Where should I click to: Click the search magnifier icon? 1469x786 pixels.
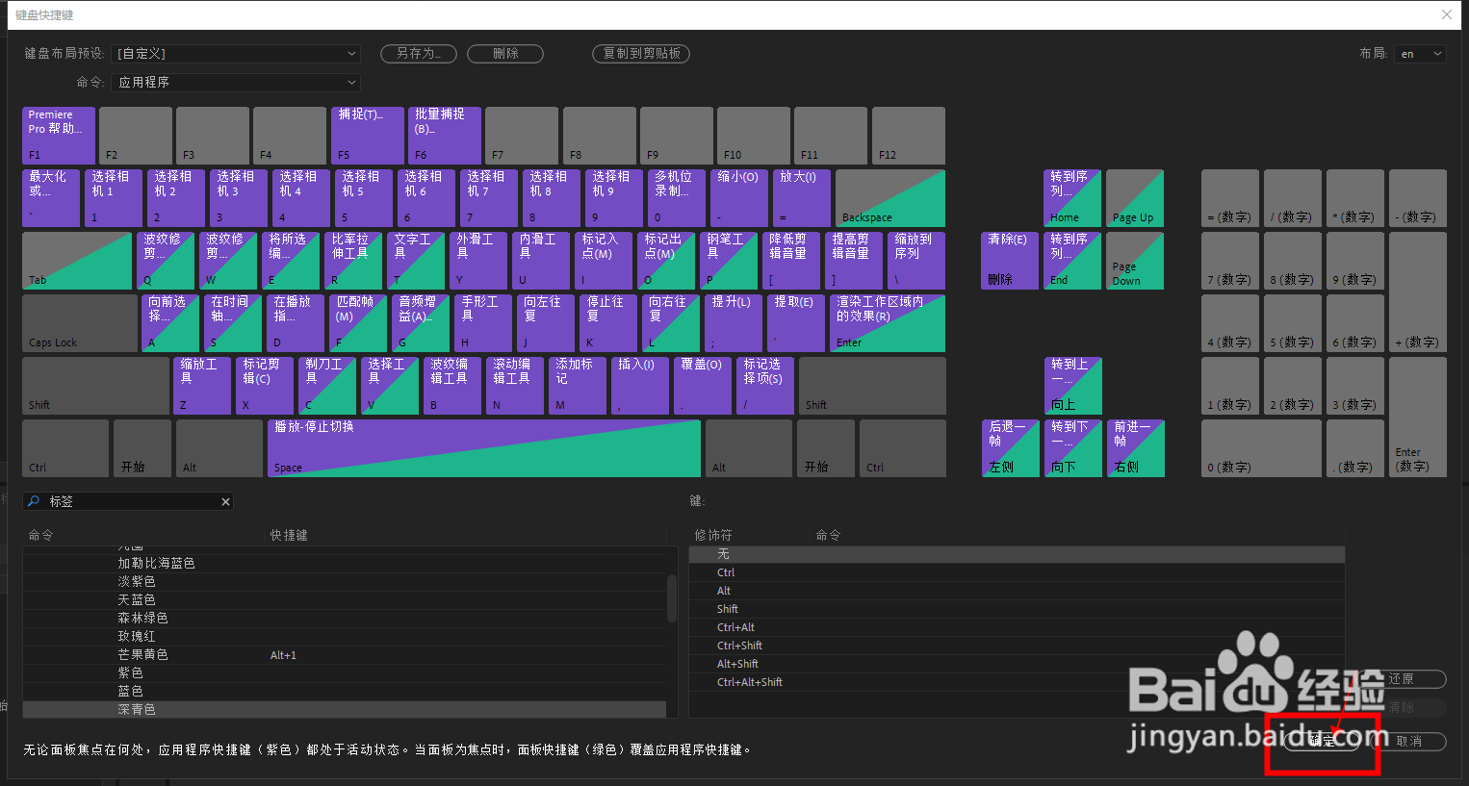click(34, 501)
